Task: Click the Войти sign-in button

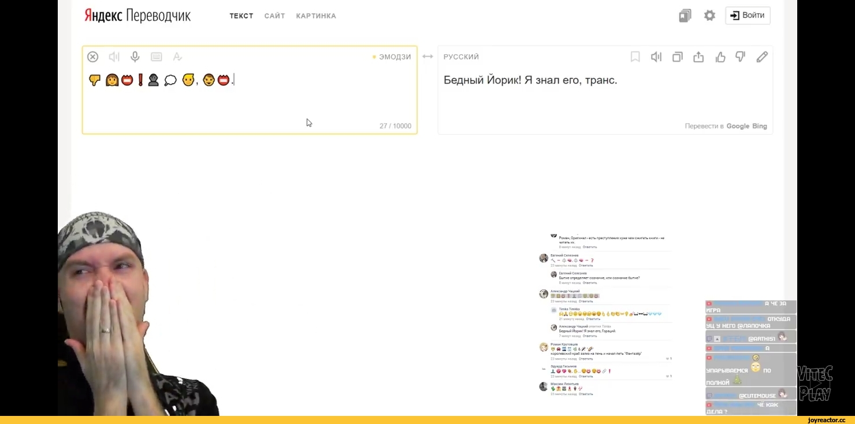Action: [x=748, y=16]
